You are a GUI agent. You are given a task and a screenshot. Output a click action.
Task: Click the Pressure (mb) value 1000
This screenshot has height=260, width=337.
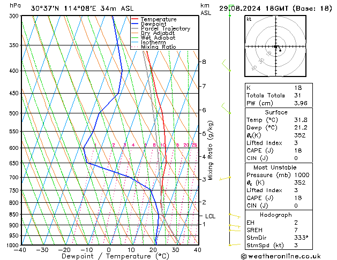point(302,175)
